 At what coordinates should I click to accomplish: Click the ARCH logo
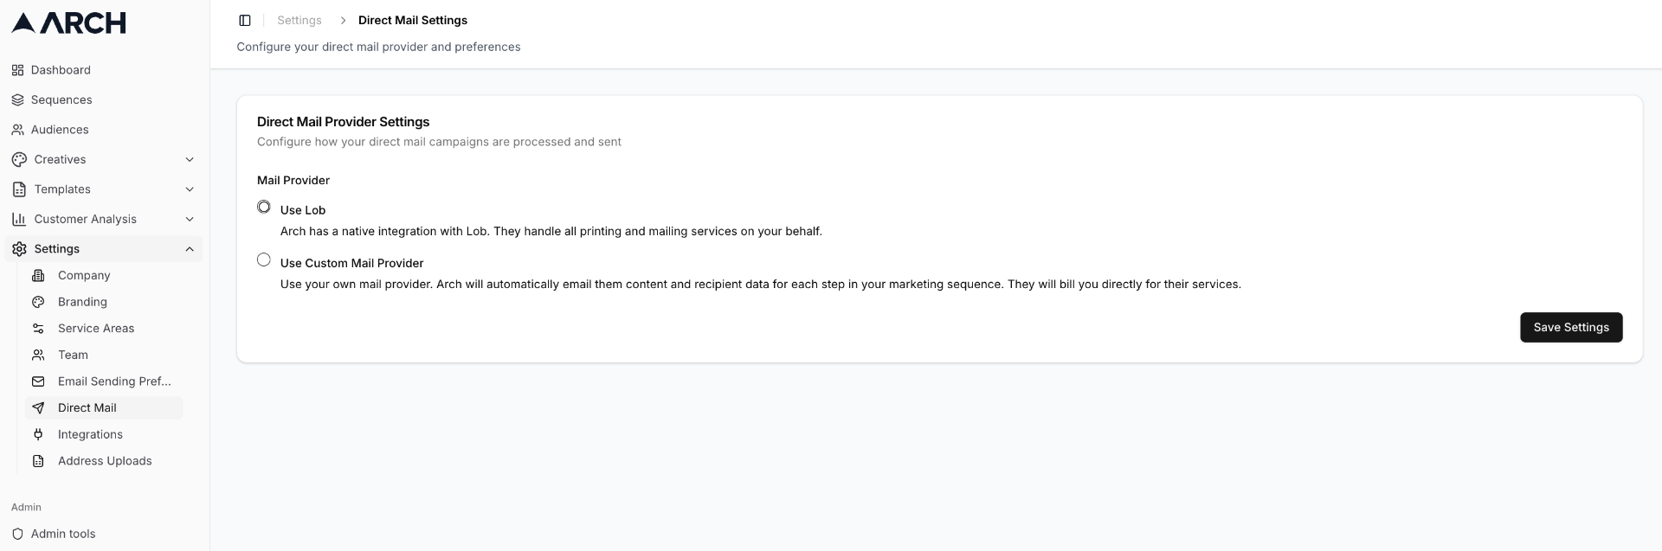[x=68, y=22]
